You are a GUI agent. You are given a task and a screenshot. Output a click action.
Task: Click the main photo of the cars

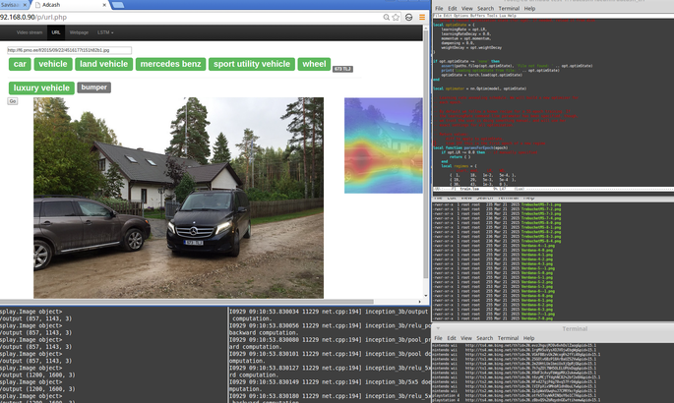(x=178, y=198)
